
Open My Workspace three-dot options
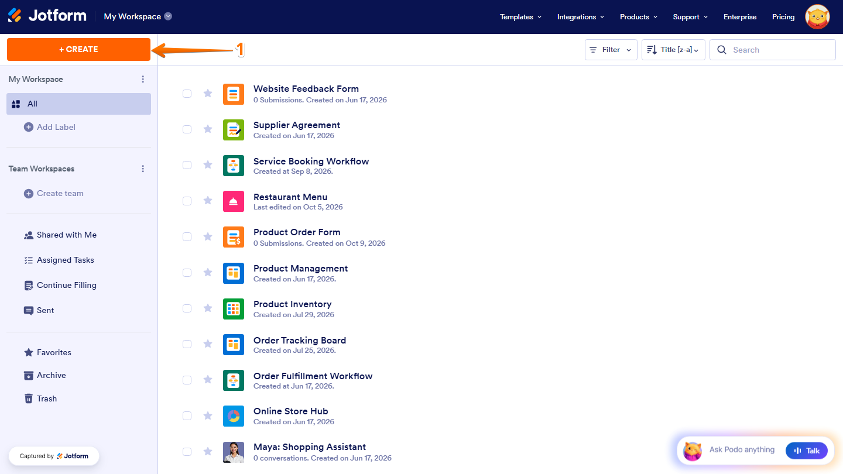point(143,79)
